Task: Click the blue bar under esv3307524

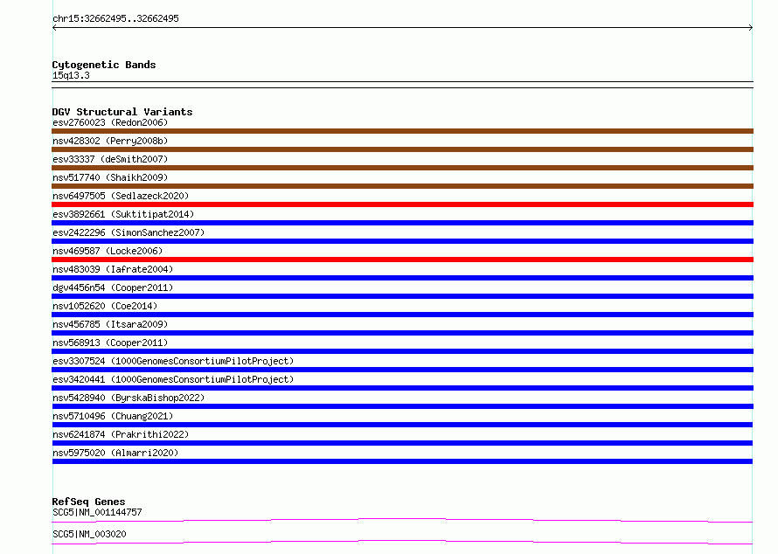Action: pyautogui.click(x=402, y=370)
